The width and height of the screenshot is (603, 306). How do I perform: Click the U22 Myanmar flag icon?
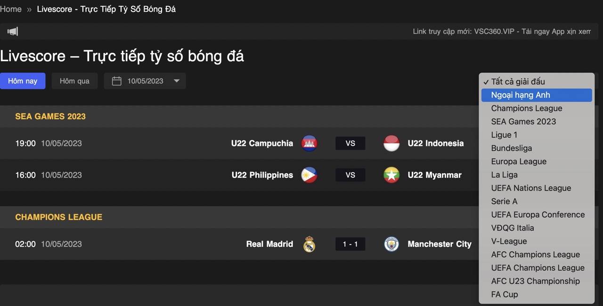click(x=391, y=175)
